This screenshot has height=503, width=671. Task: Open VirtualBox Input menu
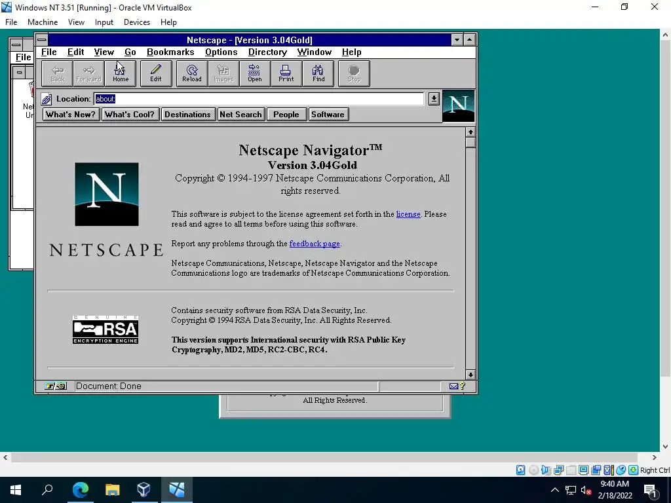pyautogui.click(x=104, y=22)
